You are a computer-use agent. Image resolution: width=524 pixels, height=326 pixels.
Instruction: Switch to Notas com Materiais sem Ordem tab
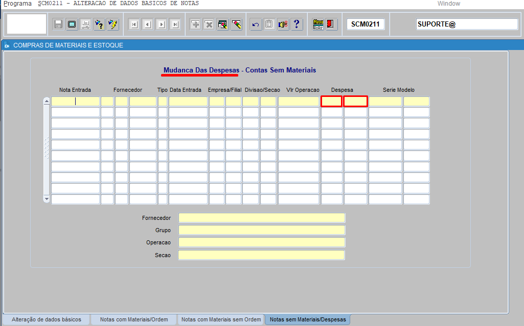(x=221, y=319)
